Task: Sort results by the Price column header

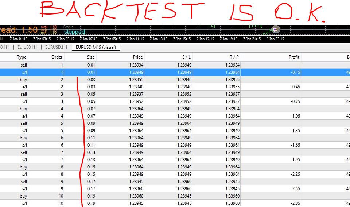Action: click(138, 57)
